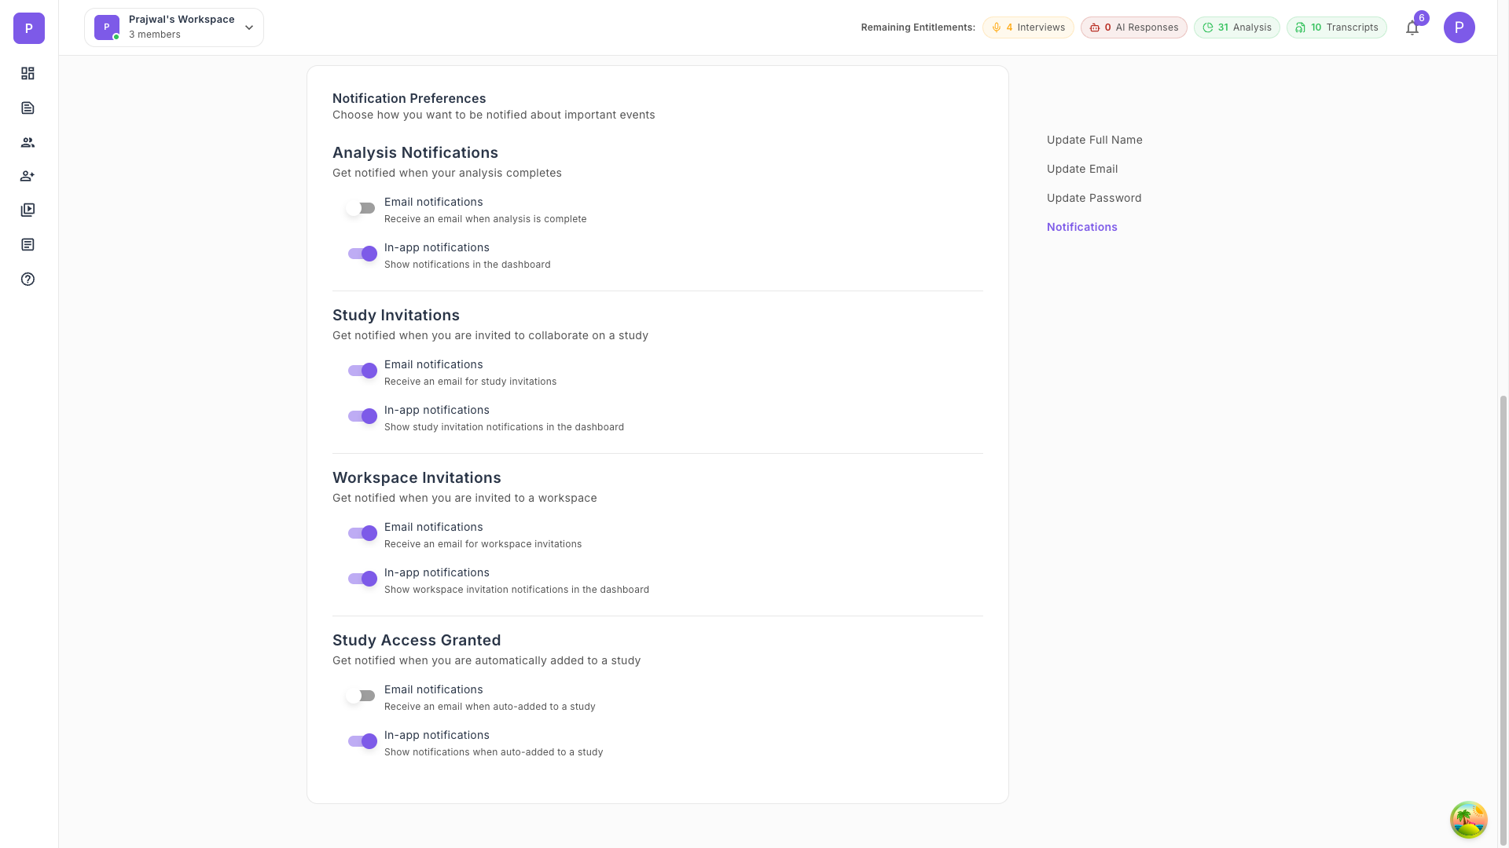Go to Update Full Name section
The width and height of the screenshot is (1509, 848).
[x=1094, y=140]
